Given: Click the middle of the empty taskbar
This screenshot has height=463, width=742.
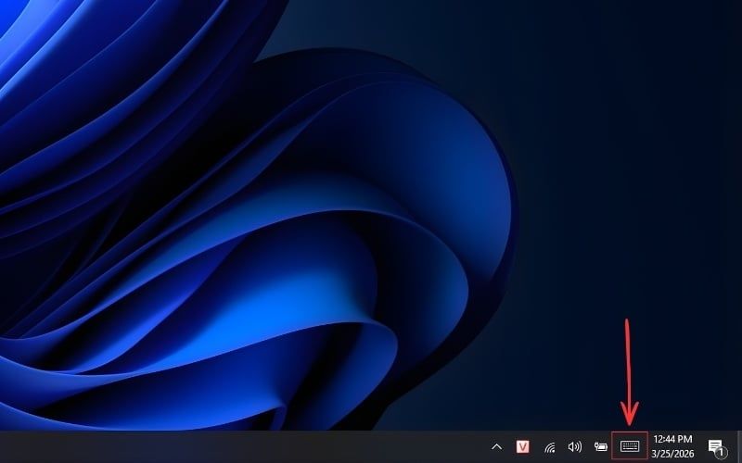Looking at the screenshot, I should (250, 446).
